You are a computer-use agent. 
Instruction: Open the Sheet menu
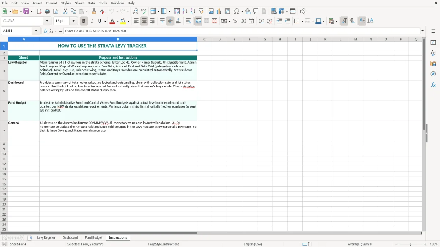pyautogui.click(x=79, y=3)
